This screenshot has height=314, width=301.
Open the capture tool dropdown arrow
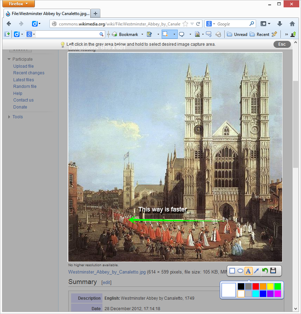tap(174, 35)
